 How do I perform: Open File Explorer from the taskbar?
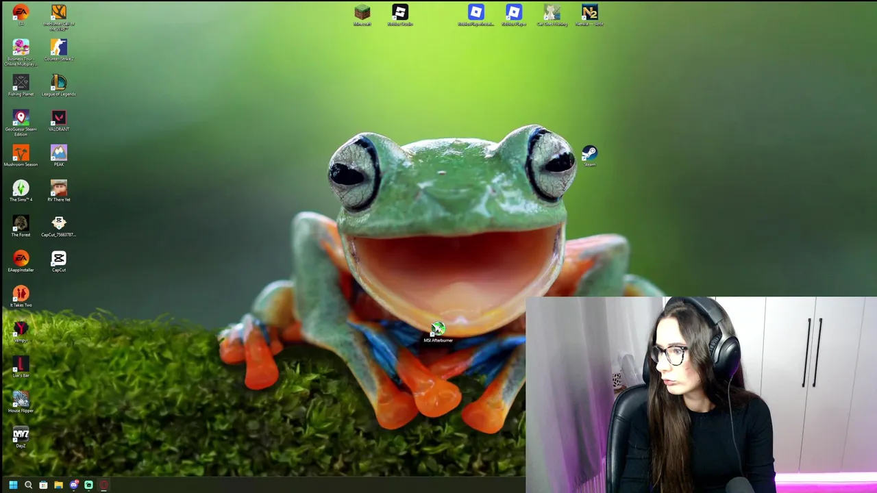(x=58, y=485)
